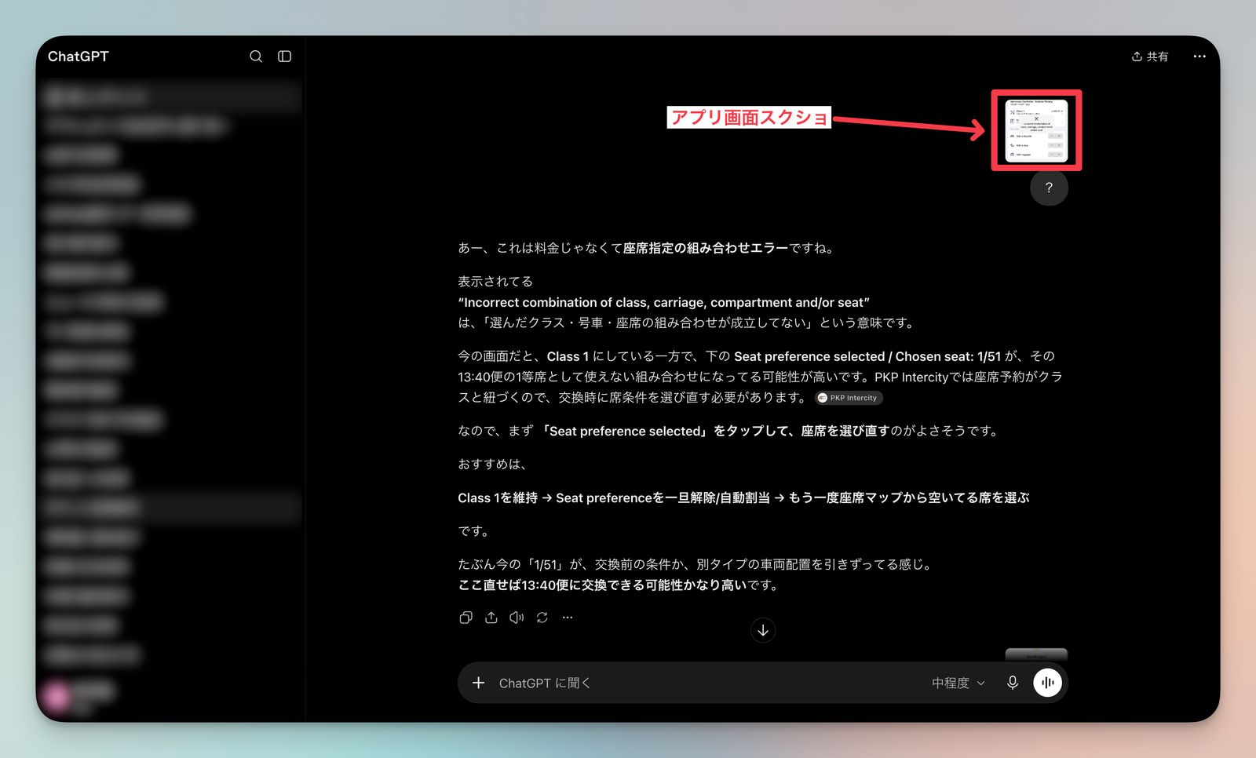Open the 中程度 model effort dropdown
This screenshot has width=1256, height=758.
pos(958,683)
